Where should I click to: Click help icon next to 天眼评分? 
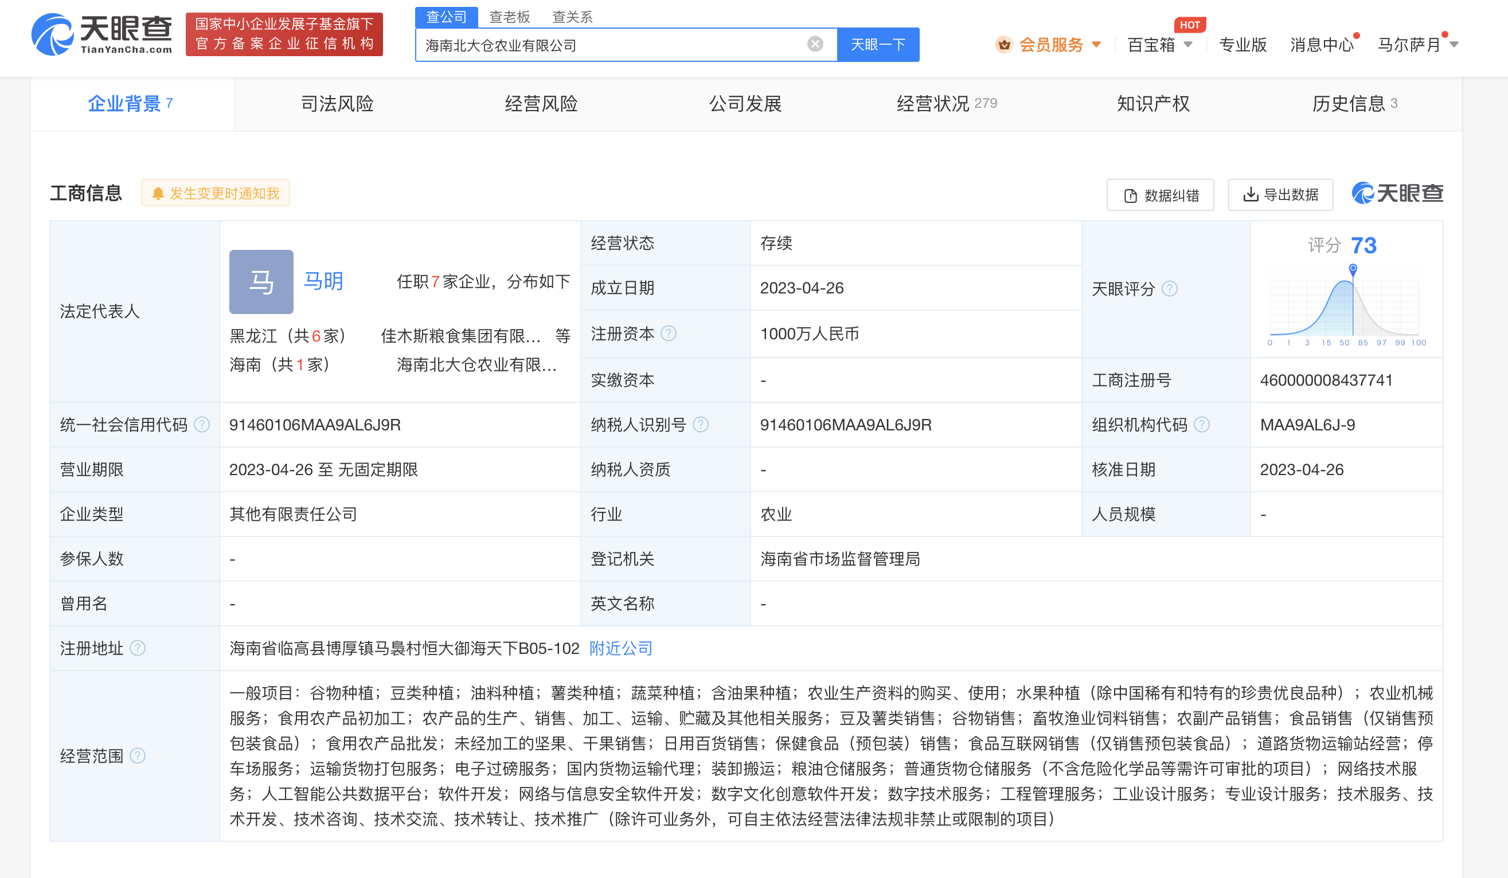coord(1169,289)
